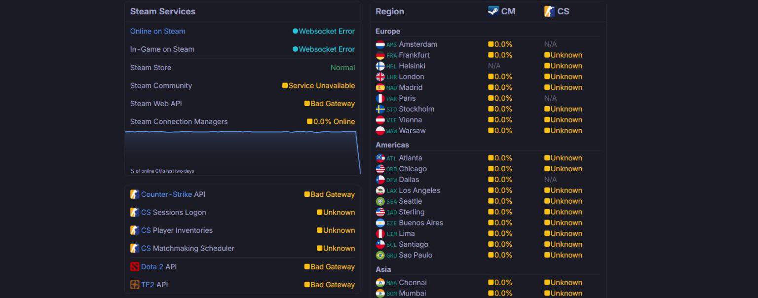Click the Dota 2 logo icon
The image size is (758, 298).
(135, 267)
